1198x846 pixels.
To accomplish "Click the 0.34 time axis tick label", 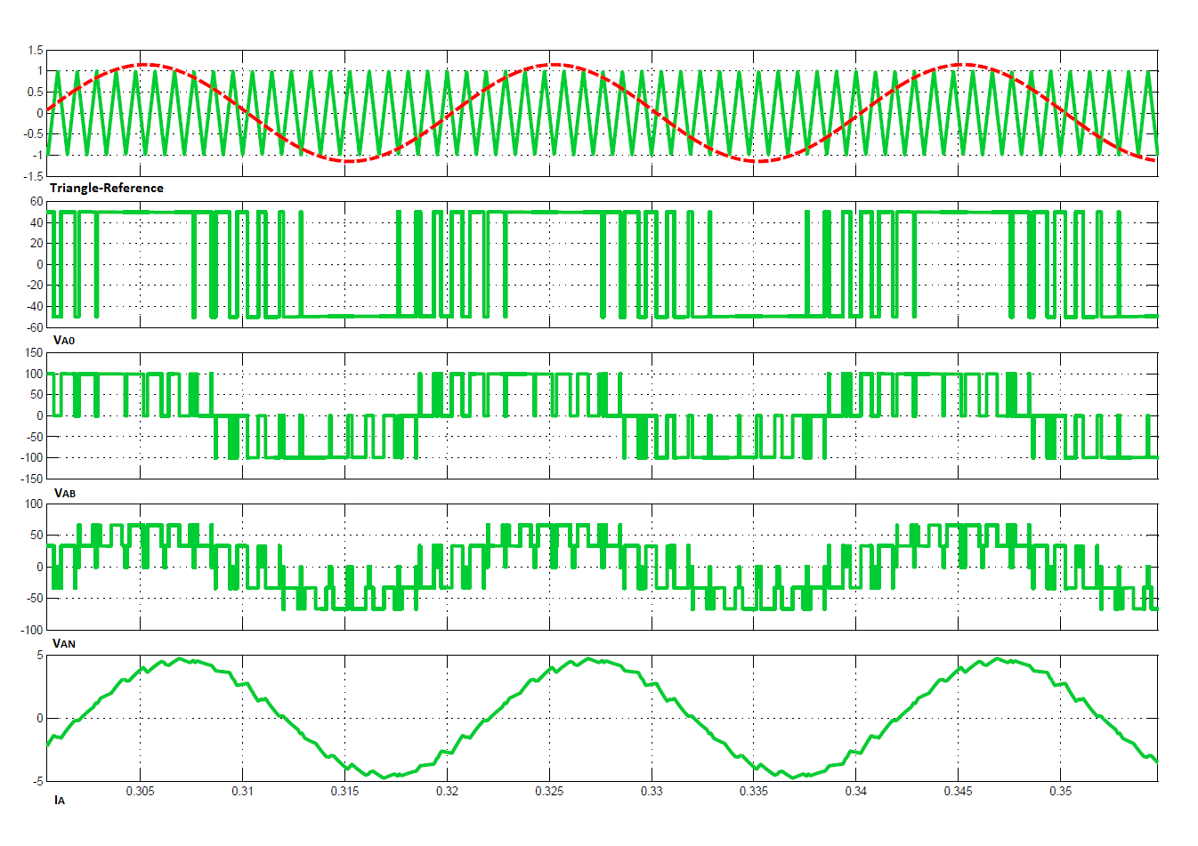I will pyautogui.click(x=856, y=791).
